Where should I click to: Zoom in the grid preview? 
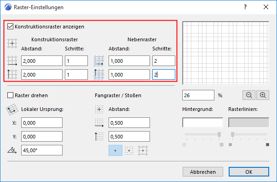[263, 95]
